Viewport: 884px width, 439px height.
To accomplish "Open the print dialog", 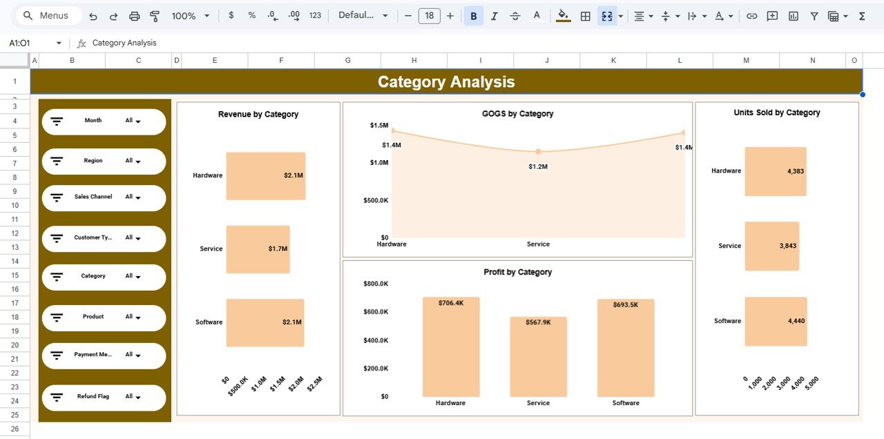I will (x=134, y=15).
